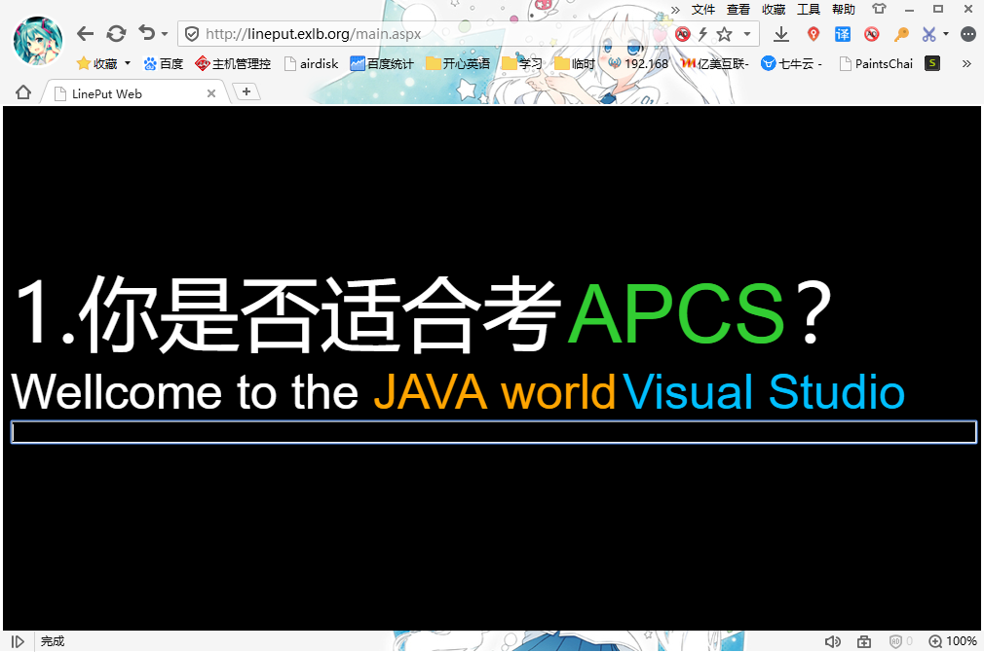
Task: Open the PaintsChai bookmark
Action: click(x=876, y=63)
